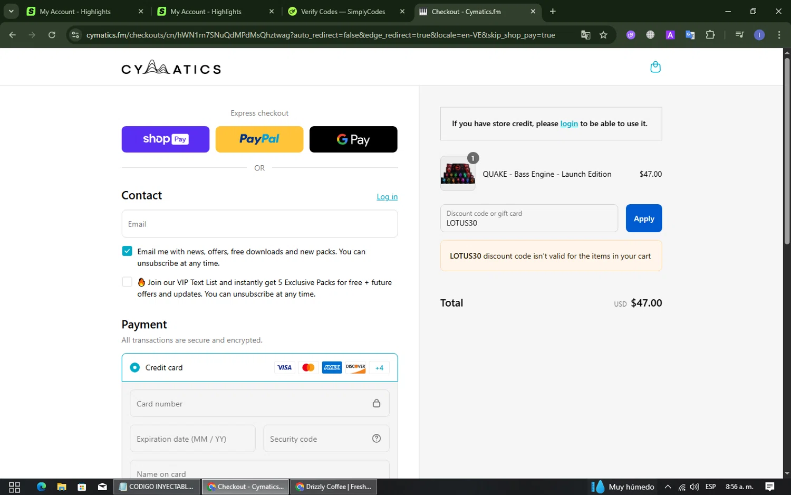
Task: Click the LOTUS30 invalid code message
Action: (x=551, y=256)
